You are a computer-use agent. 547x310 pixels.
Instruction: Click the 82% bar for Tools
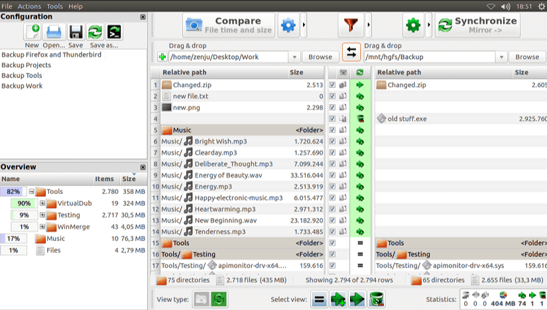[13, 191]
